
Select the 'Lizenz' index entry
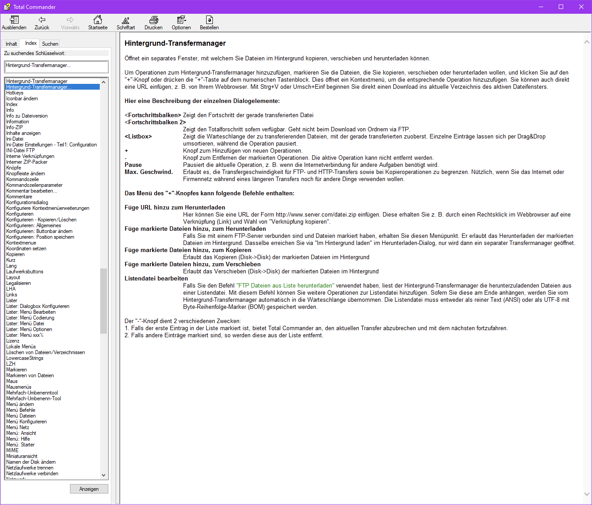point(13,341)
